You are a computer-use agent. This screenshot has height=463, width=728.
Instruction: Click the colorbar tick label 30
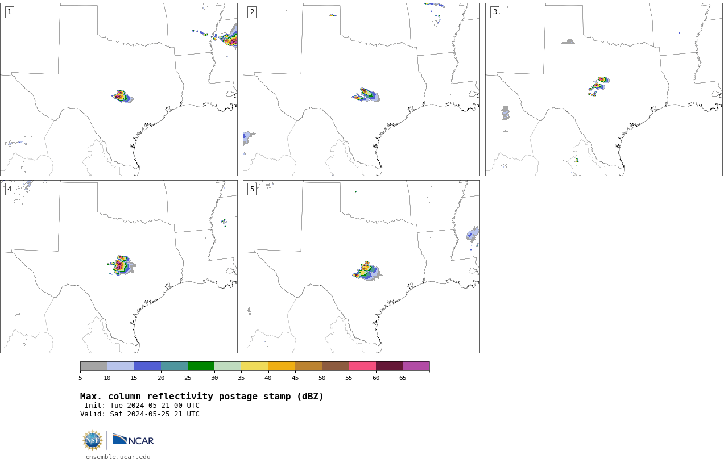[214, 378]
